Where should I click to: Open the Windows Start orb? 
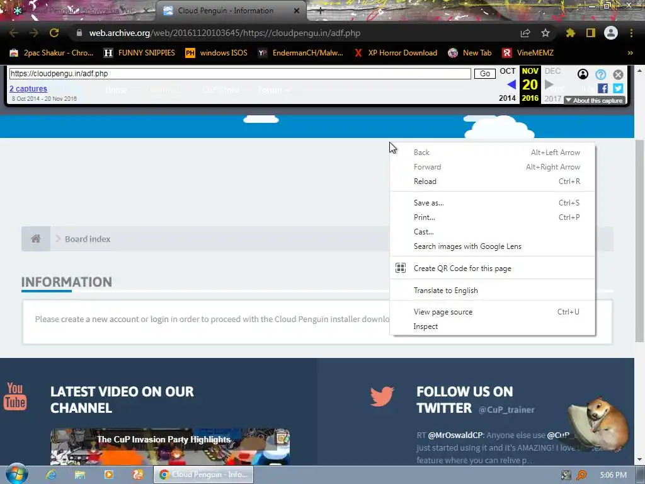coord(16,475)
